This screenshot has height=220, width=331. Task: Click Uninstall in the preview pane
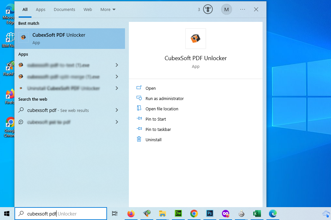tap(149, 140)
